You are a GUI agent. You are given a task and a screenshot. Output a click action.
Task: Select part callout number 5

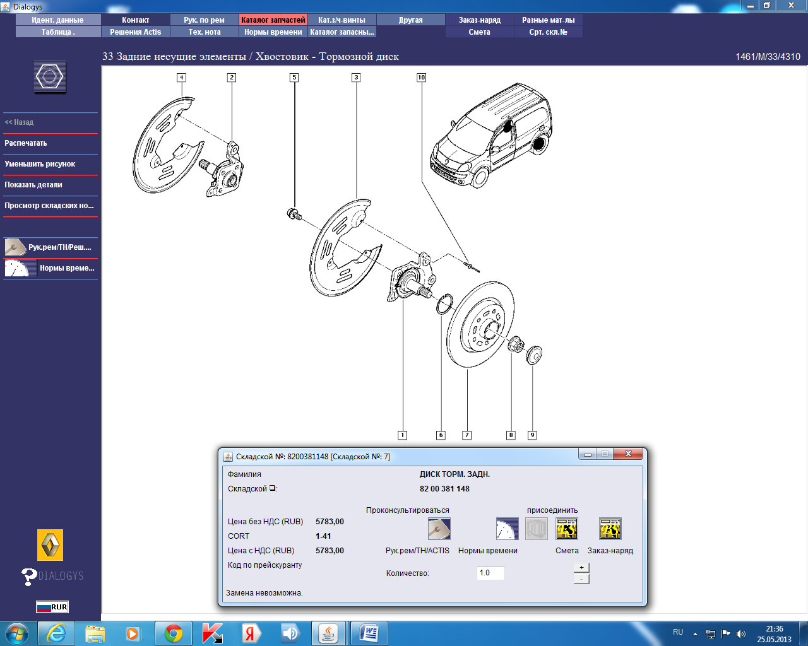[x=294, y=78]
